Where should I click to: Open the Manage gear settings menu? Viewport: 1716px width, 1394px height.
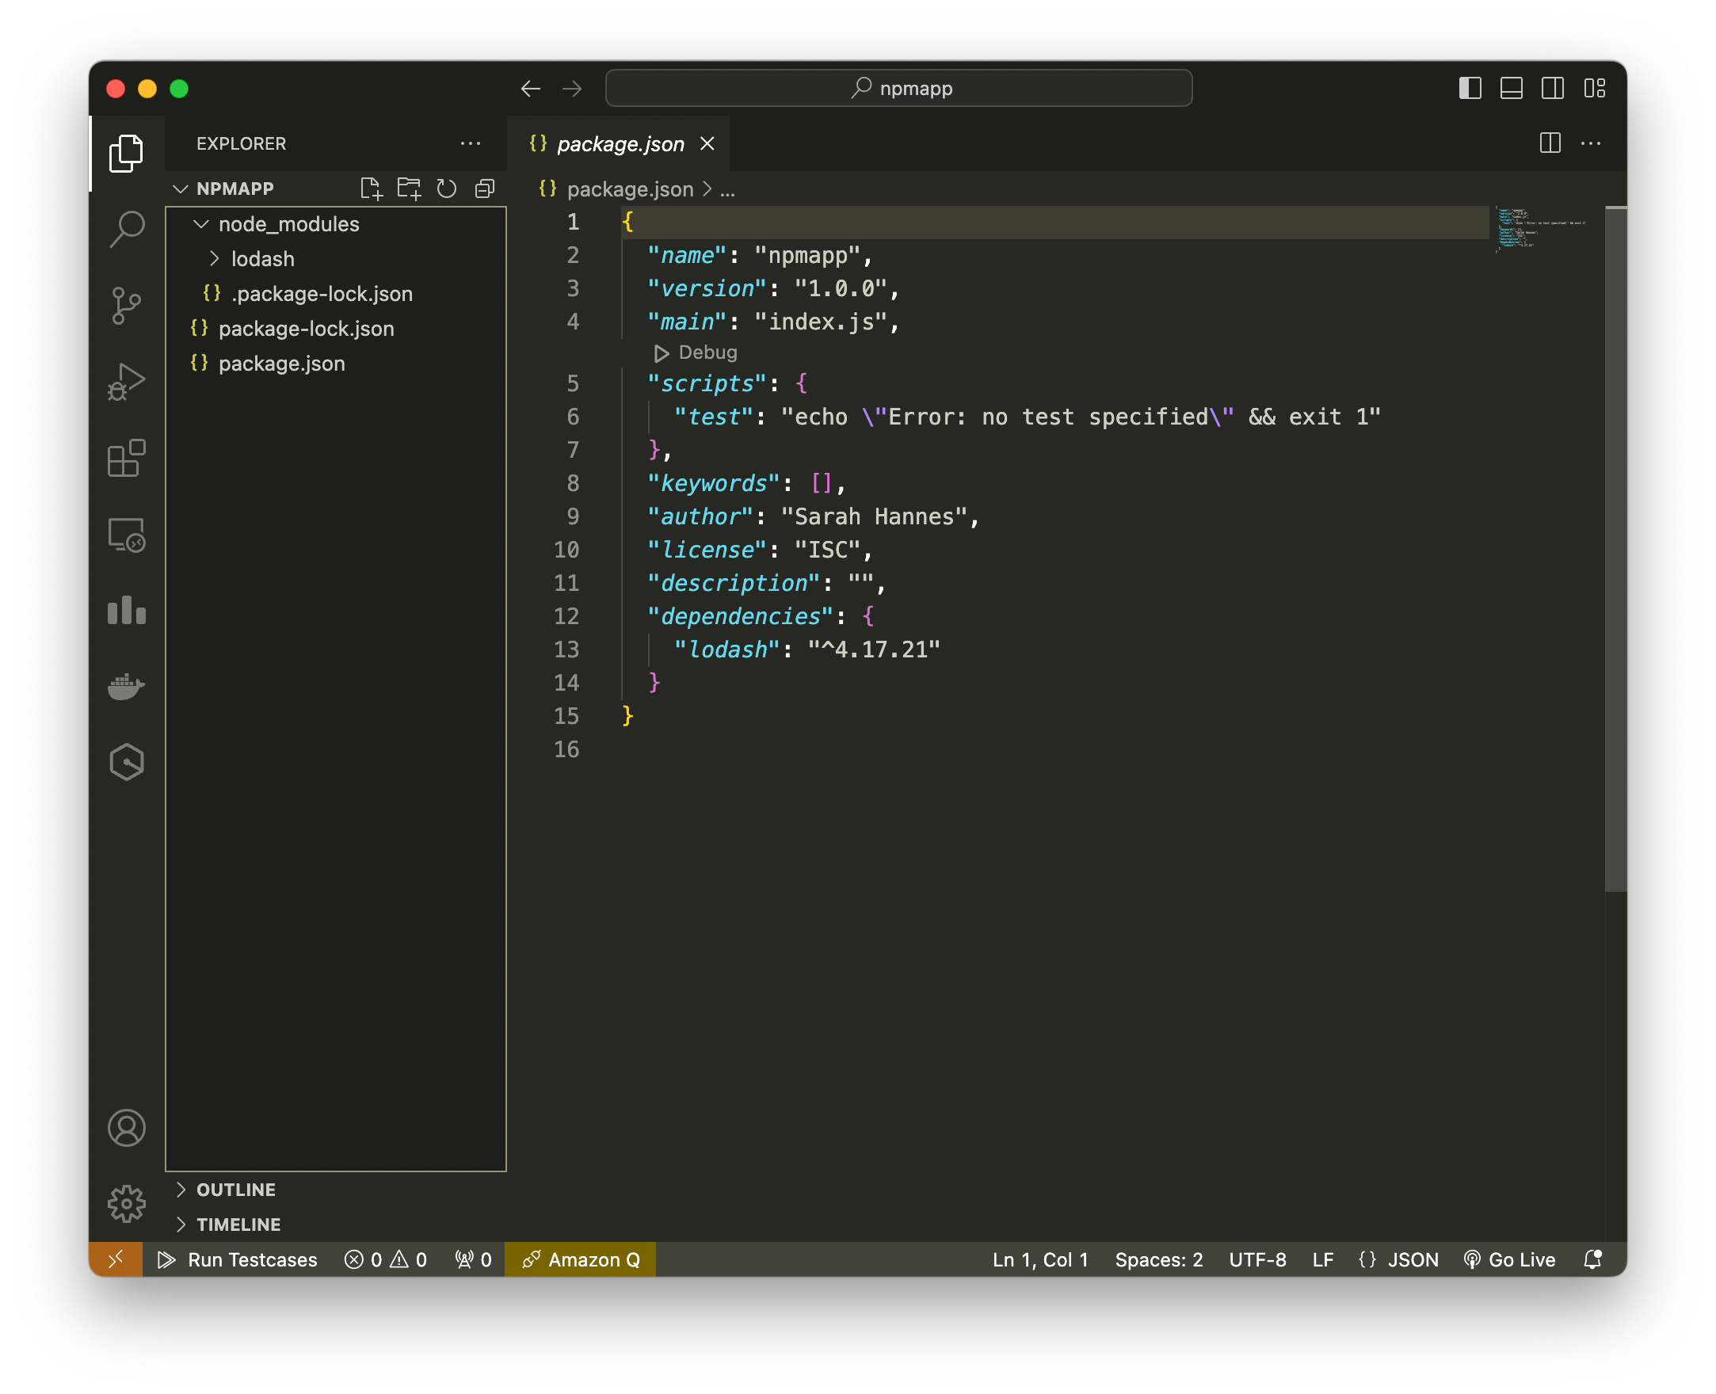126,1204
